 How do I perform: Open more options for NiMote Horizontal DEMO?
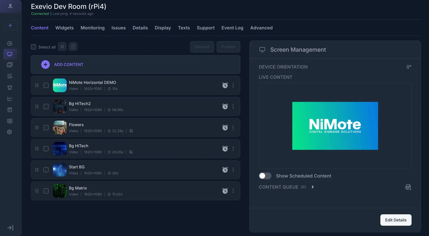click(233, 85)
